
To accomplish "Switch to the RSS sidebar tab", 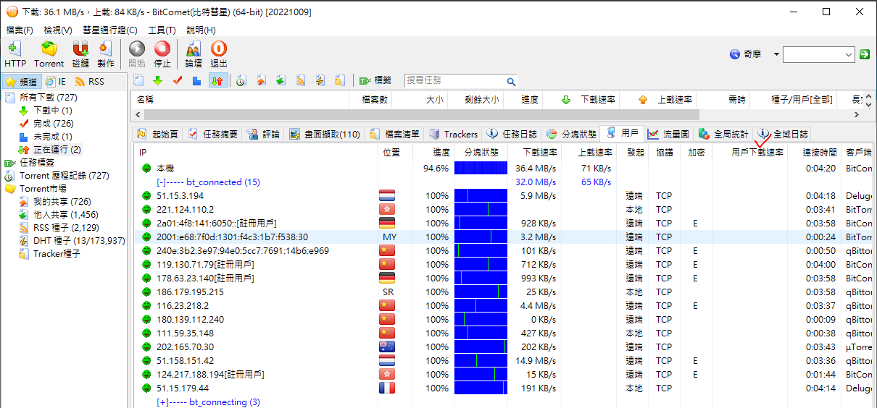I will (90, 82).
